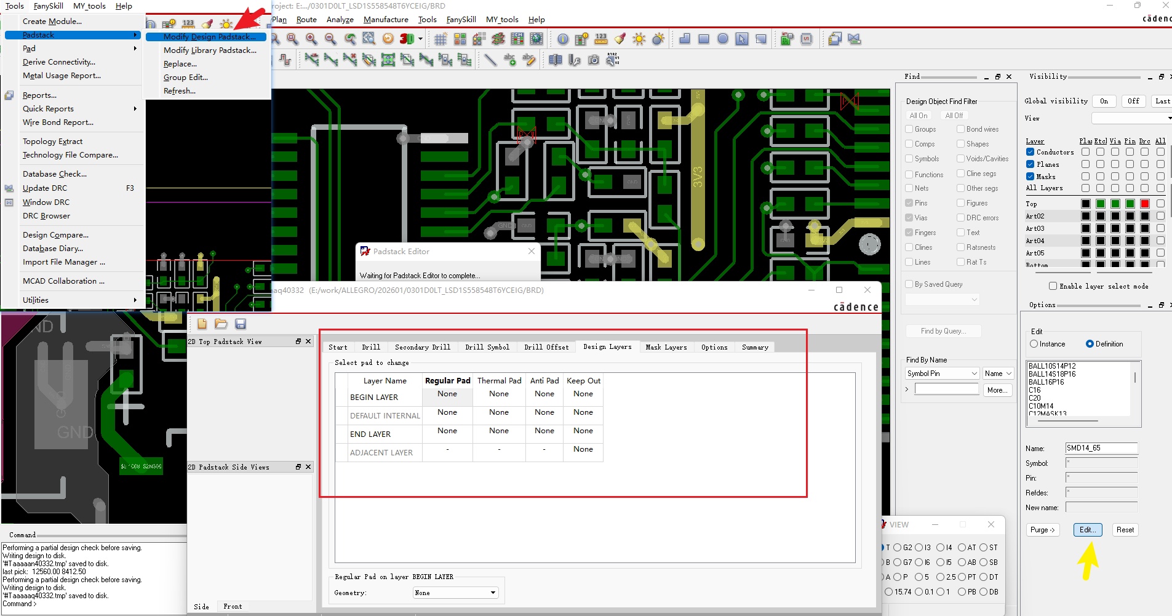Toggle the Pins checkbox in Find filter
This screenshot has width=1172, height=616.
click(x=909, y=203)
